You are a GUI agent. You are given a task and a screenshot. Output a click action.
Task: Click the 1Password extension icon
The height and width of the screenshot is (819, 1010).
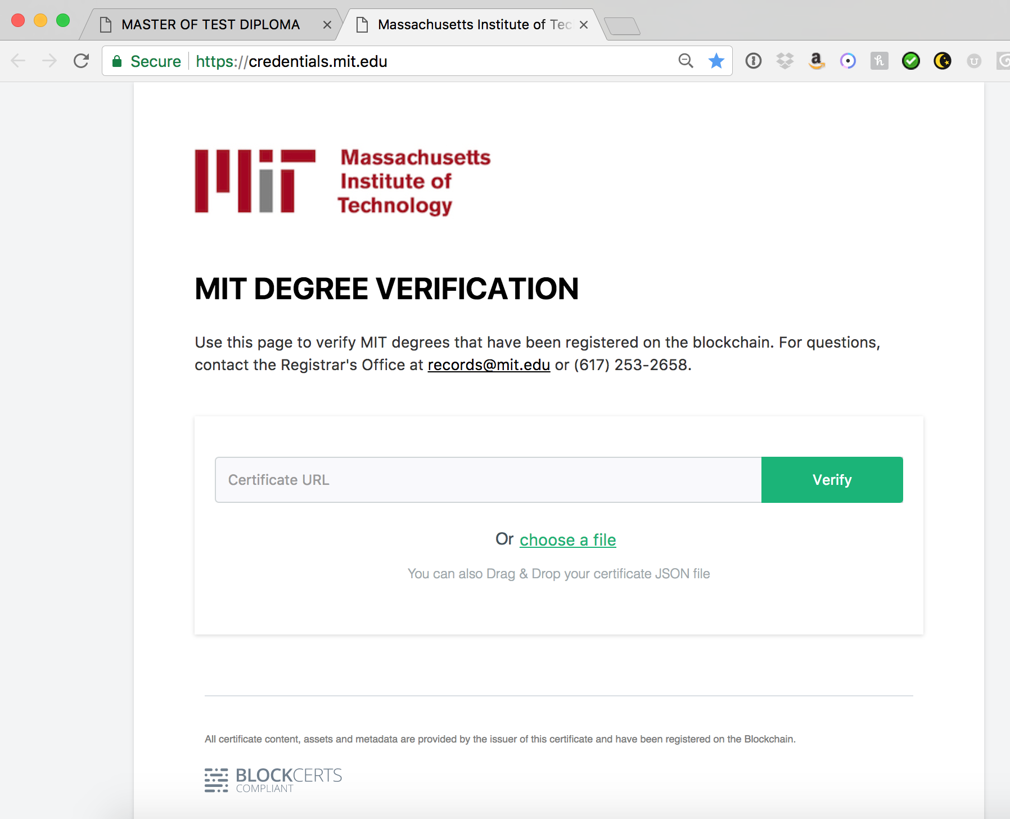click(x=754, y=61)
